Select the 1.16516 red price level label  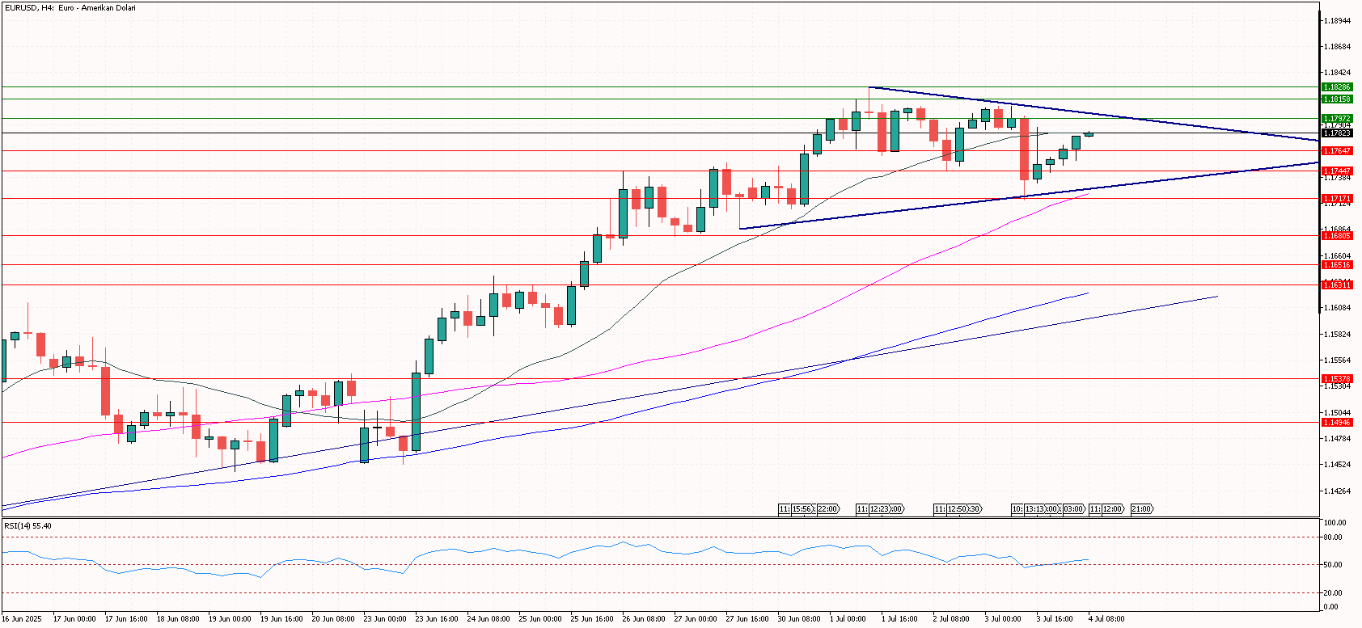(x=1337, y=264)
